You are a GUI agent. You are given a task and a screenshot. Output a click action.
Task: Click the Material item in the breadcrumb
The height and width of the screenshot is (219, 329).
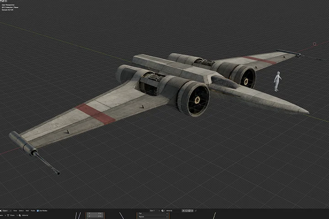[23, 215]
